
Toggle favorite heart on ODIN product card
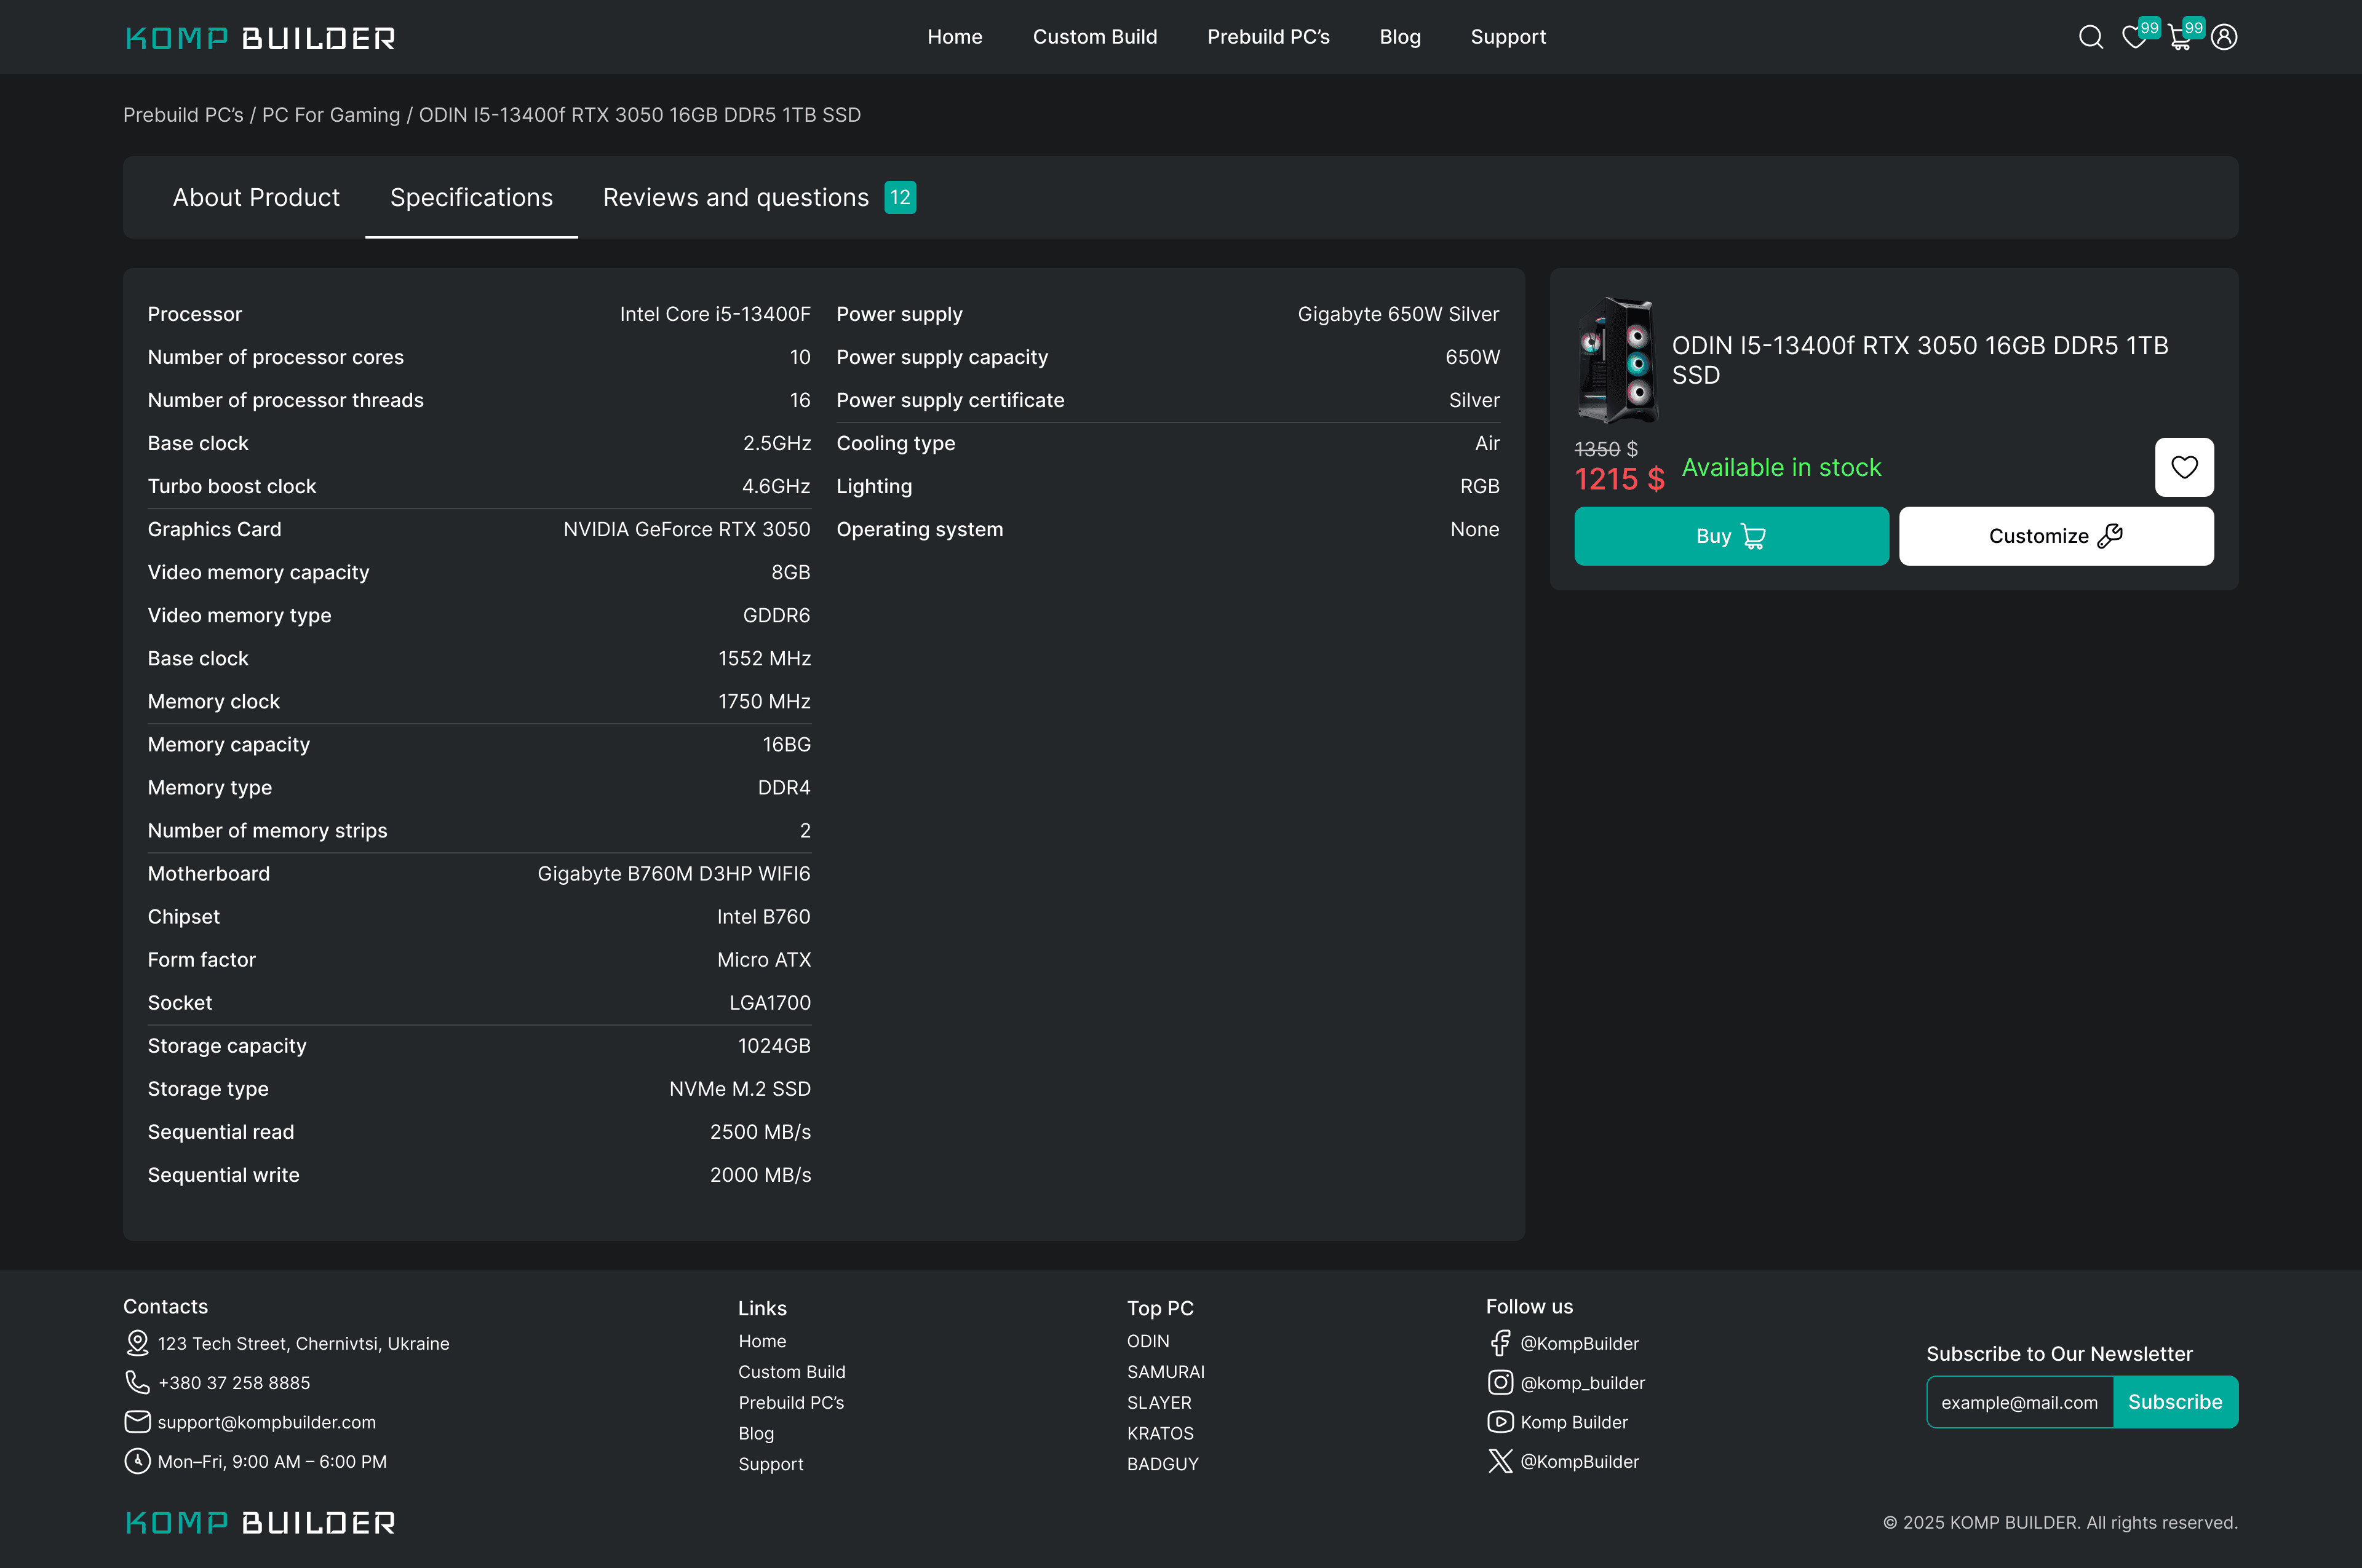pos(2184,467)
